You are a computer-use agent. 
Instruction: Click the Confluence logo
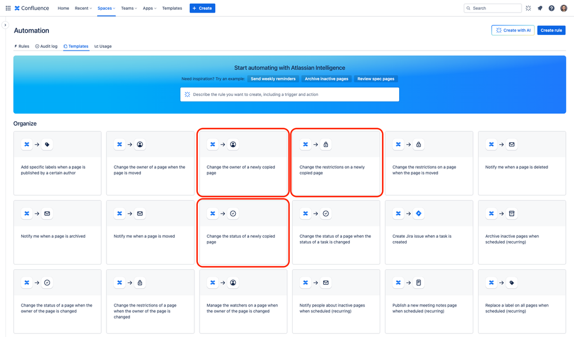point(32,8)
